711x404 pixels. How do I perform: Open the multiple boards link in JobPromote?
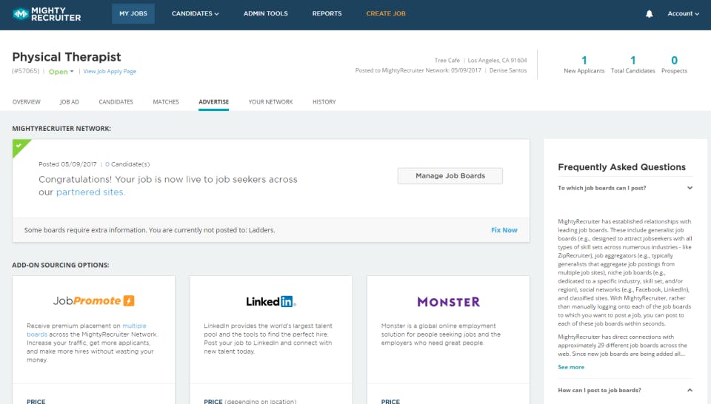86,330
